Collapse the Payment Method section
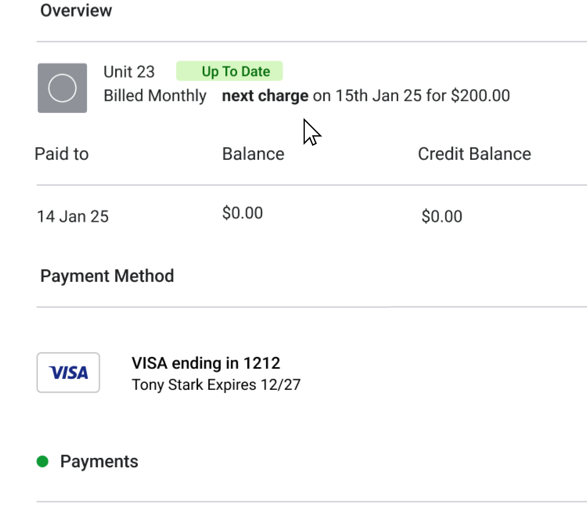 pyautogui.click(x=108, y=275)
